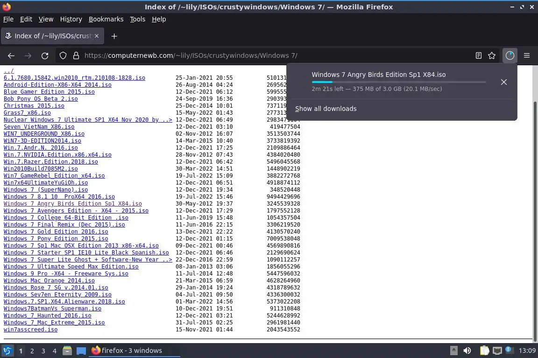This screenshot has width=538, height=358.
Task: Click WiN7-3D-EDITION2014.iso link
Action: click(x=42, y=140)
